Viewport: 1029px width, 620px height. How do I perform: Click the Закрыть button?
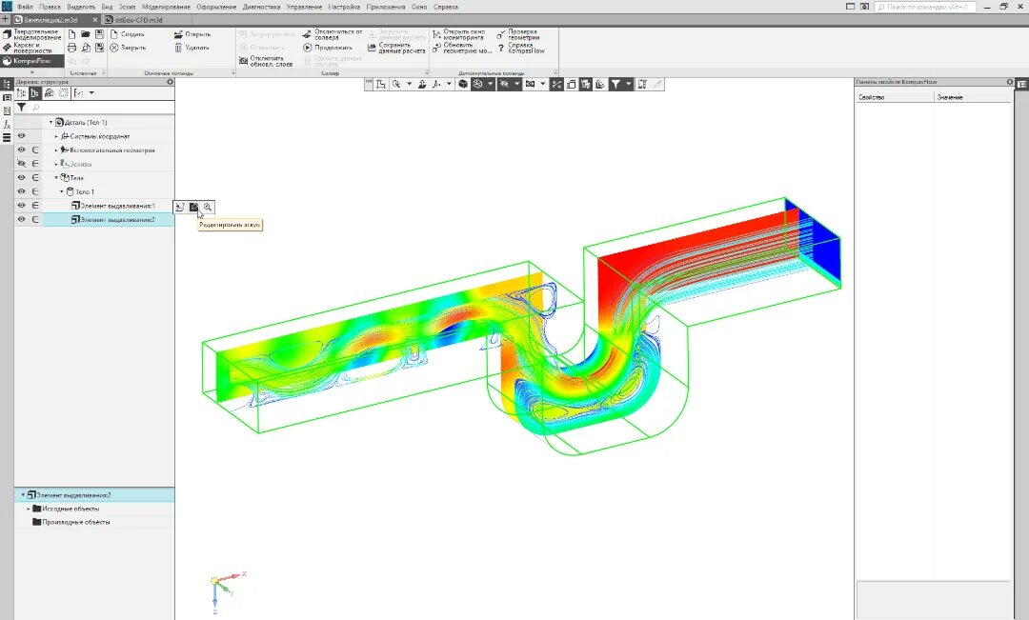pos(128,48)
